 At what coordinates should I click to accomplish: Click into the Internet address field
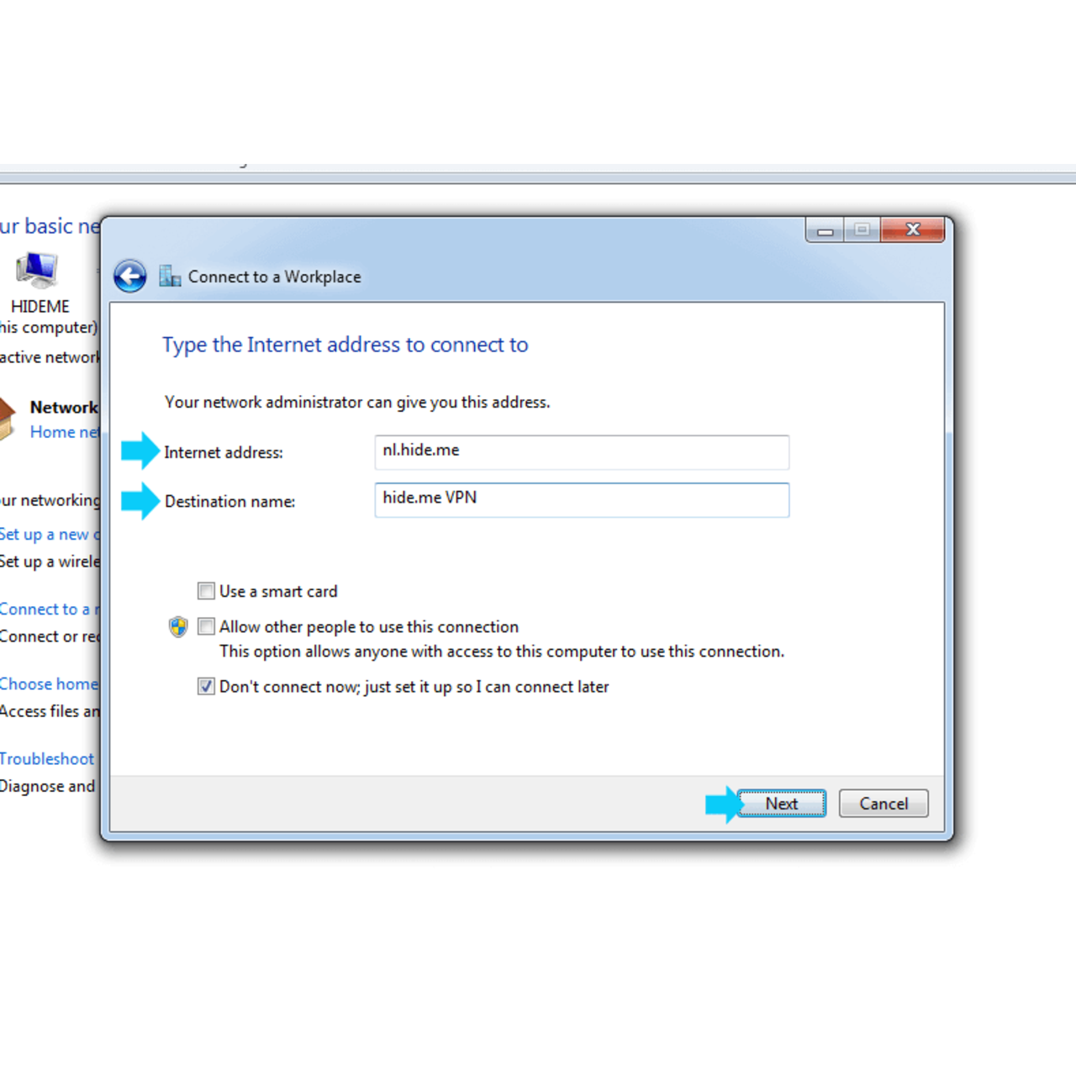581,451
